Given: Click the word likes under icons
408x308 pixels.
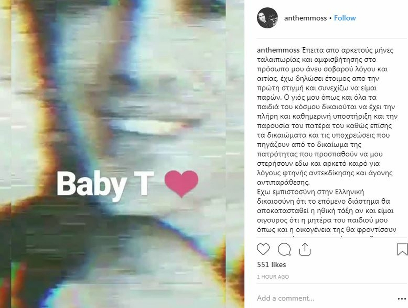Looking at the screenshot, I should (279, 265).
